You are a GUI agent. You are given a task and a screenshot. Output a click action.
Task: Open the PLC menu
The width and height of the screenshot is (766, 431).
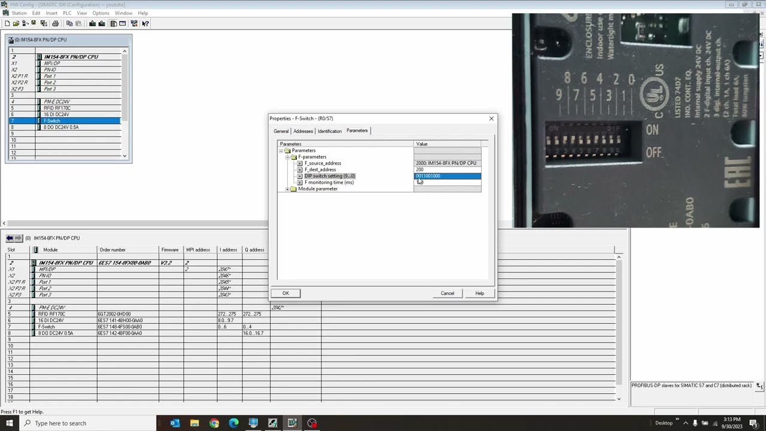pyautogui.click(x=67, y=13)
